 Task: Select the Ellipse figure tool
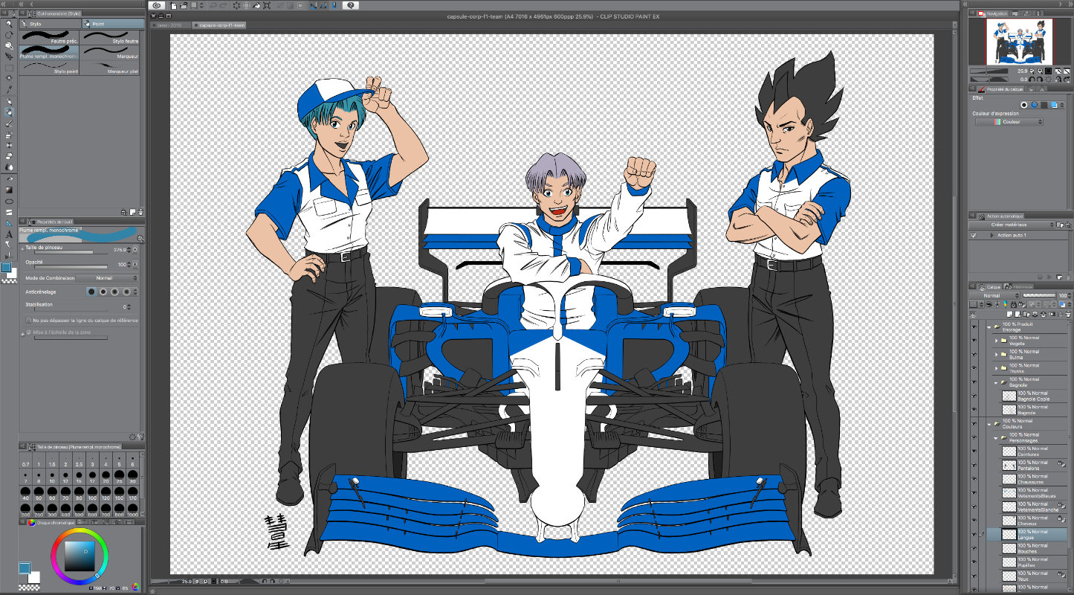click(x=9, y=201)
